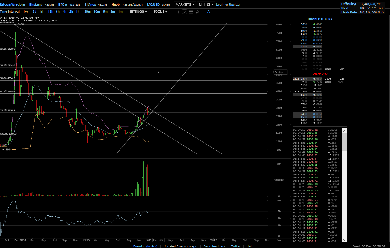Open the TOOLS dropdown
Viewport: 390px width, 248px height.
click(x=160, y=12)
